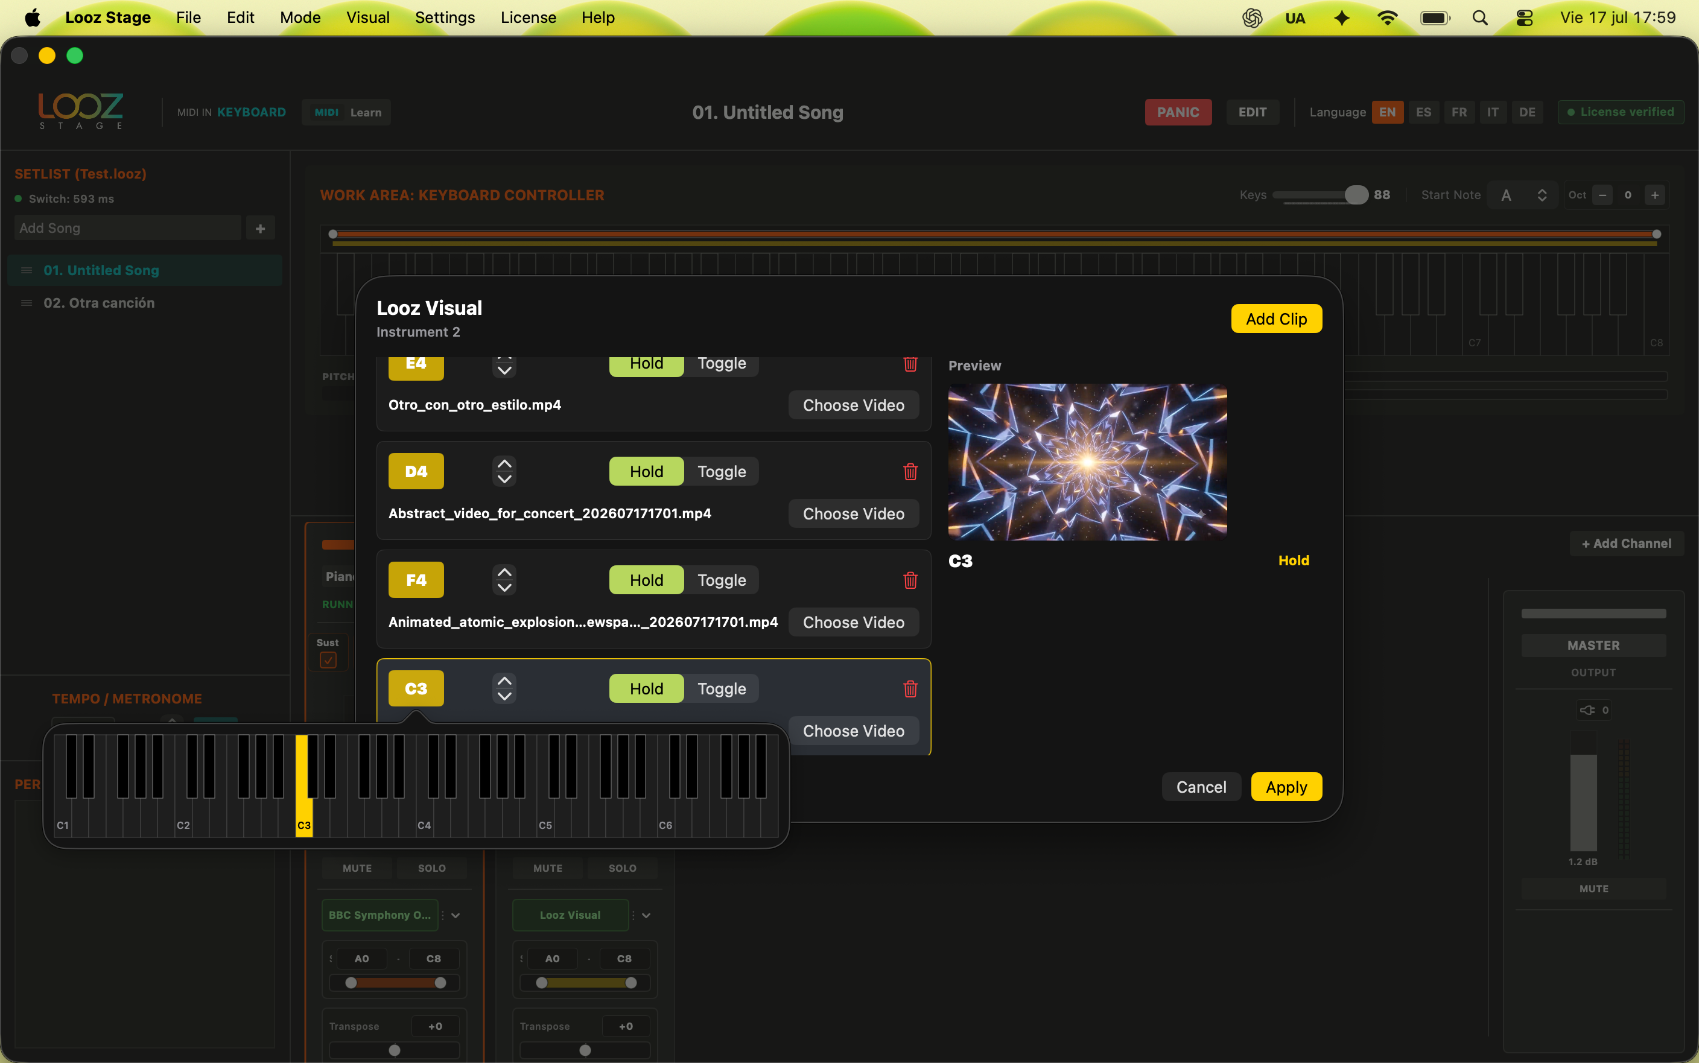Open F4 note stepper
This screenshot has height=1063, width=1699.
click(504, 580)
